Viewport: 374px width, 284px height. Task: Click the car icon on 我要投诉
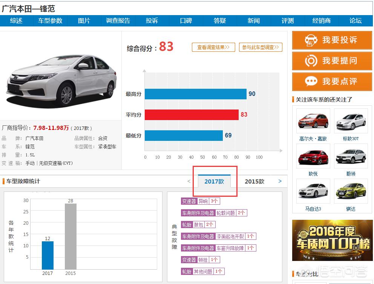pos(311,40)
